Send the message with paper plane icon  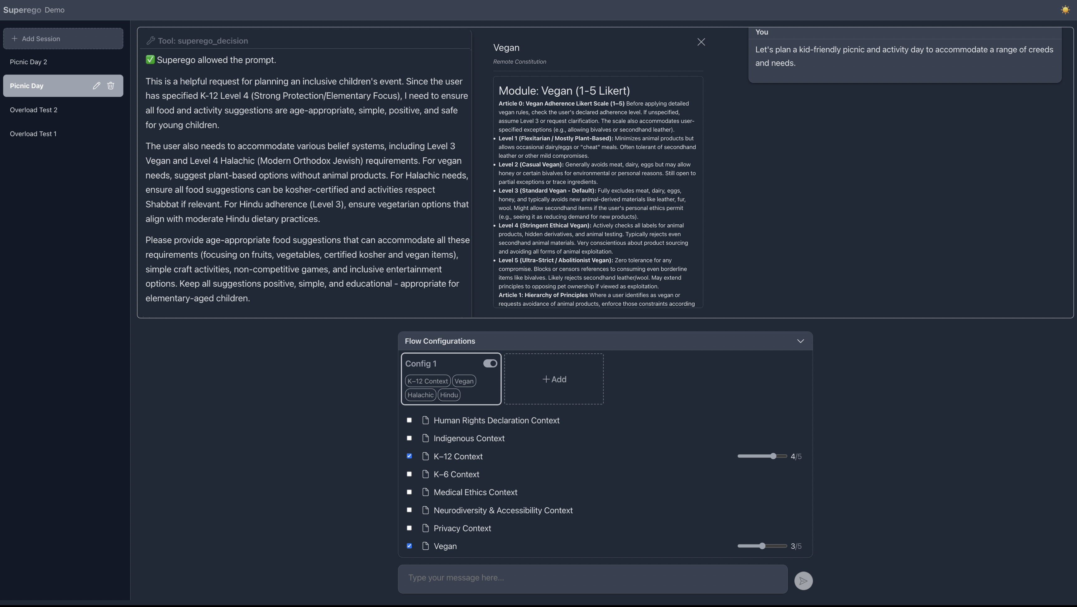coord(803,581)
